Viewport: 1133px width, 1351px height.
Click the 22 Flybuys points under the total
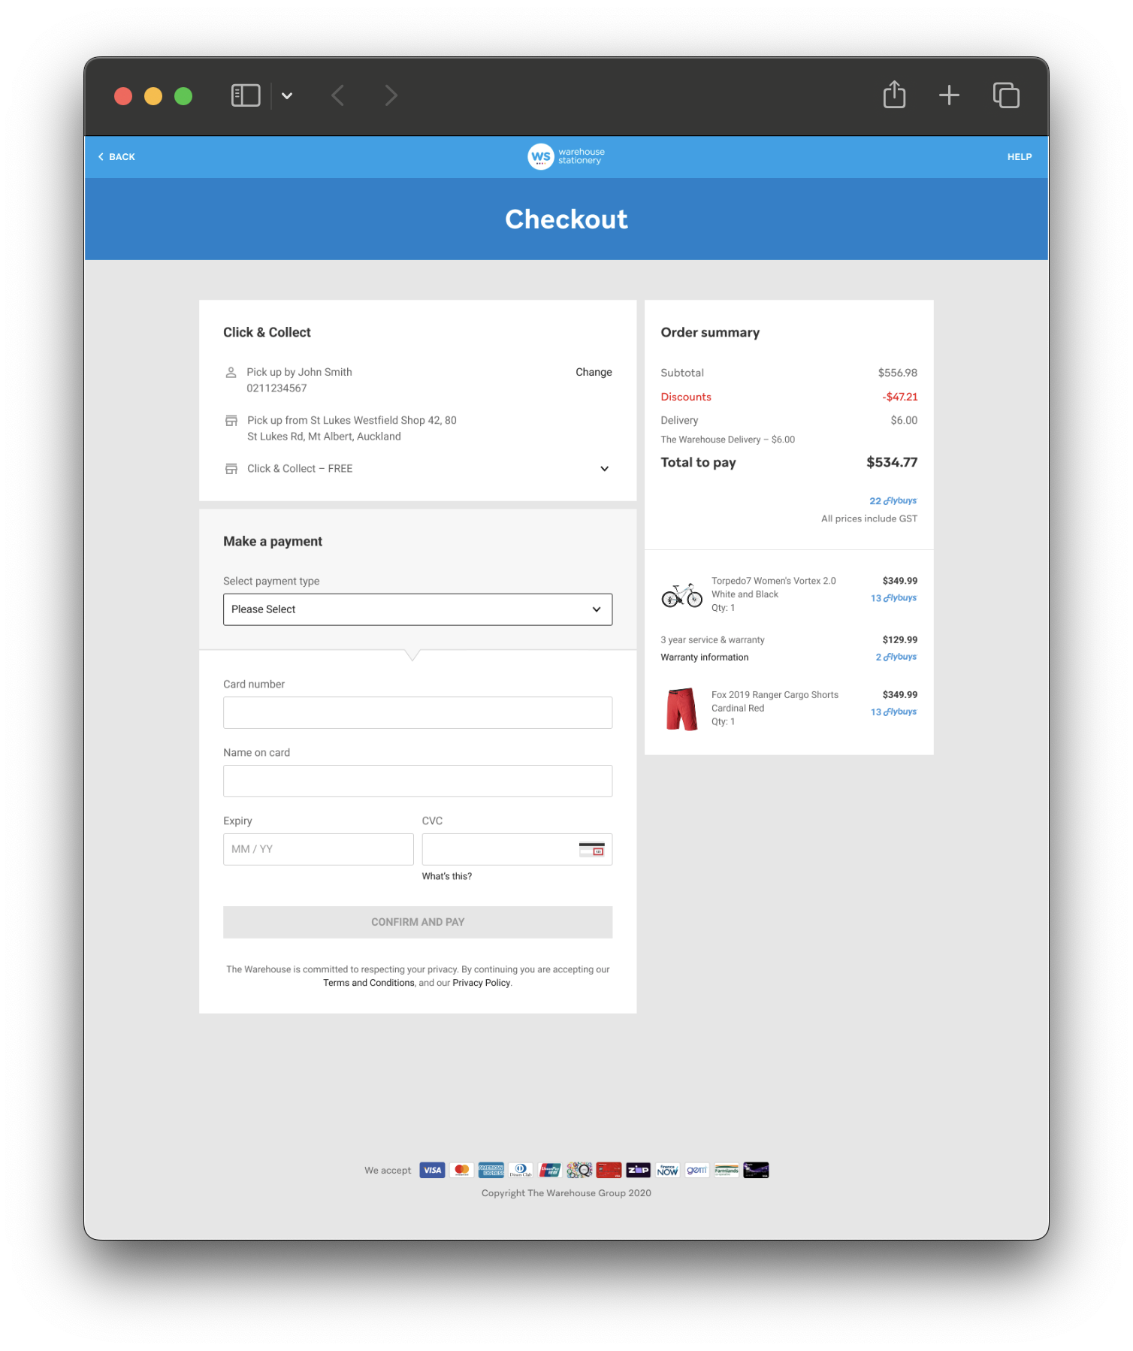point(893,500)
